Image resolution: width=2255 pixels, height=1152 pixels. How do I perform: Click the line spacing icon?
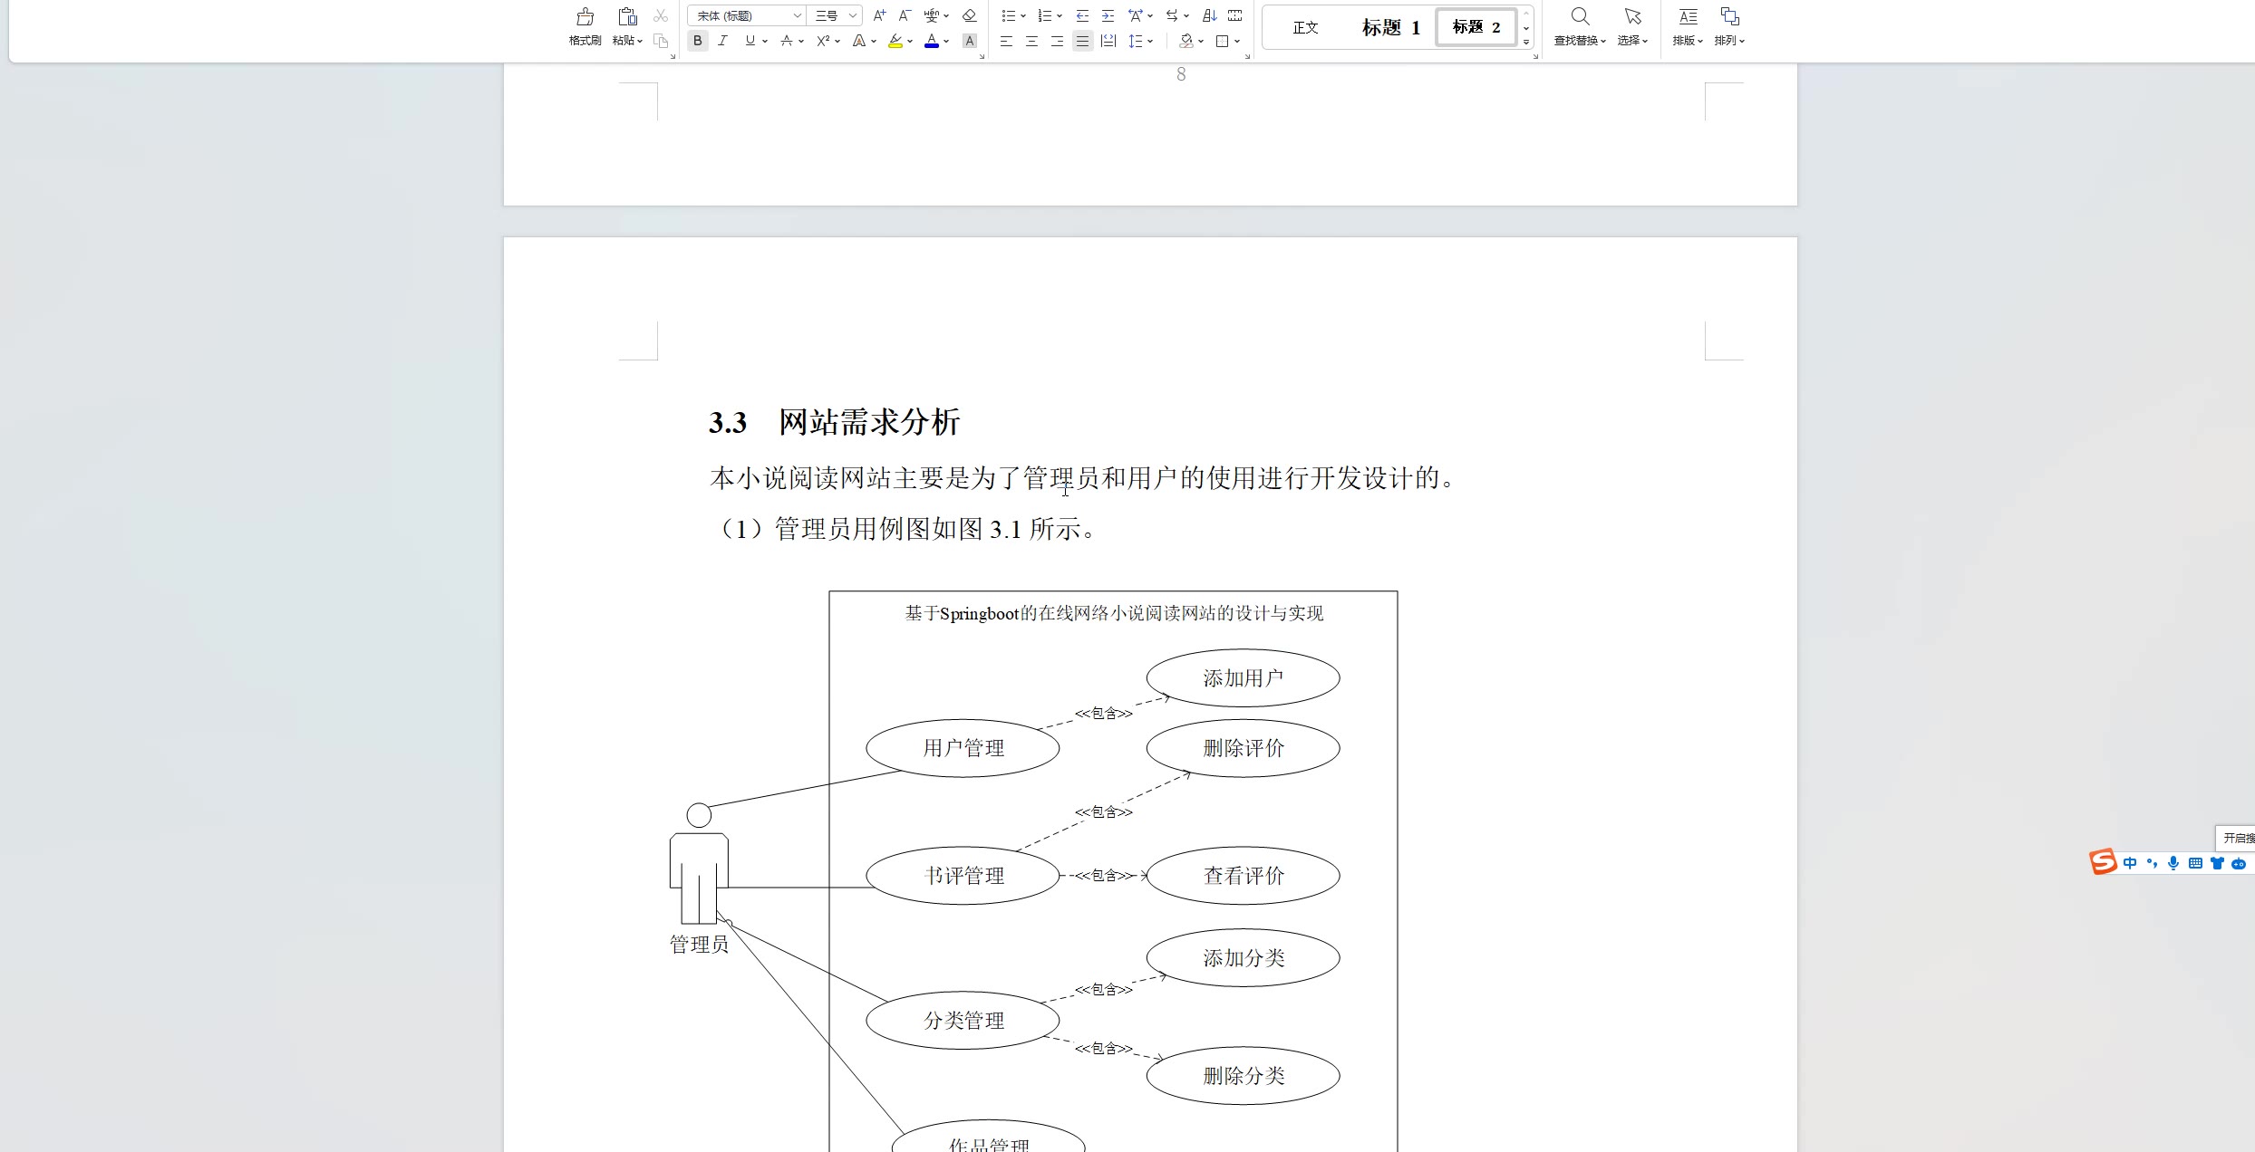pos(1136,41)
